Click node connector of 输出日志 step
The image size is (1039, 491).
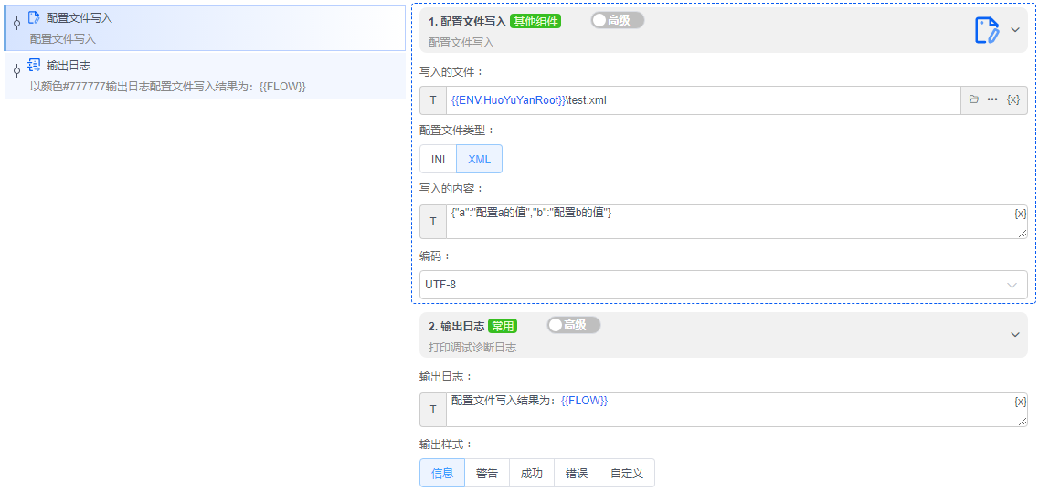point(17,71)
